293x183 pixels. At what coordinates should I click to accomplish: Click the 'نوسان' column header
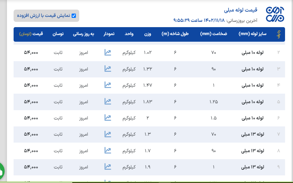click(x=58, y=34)
